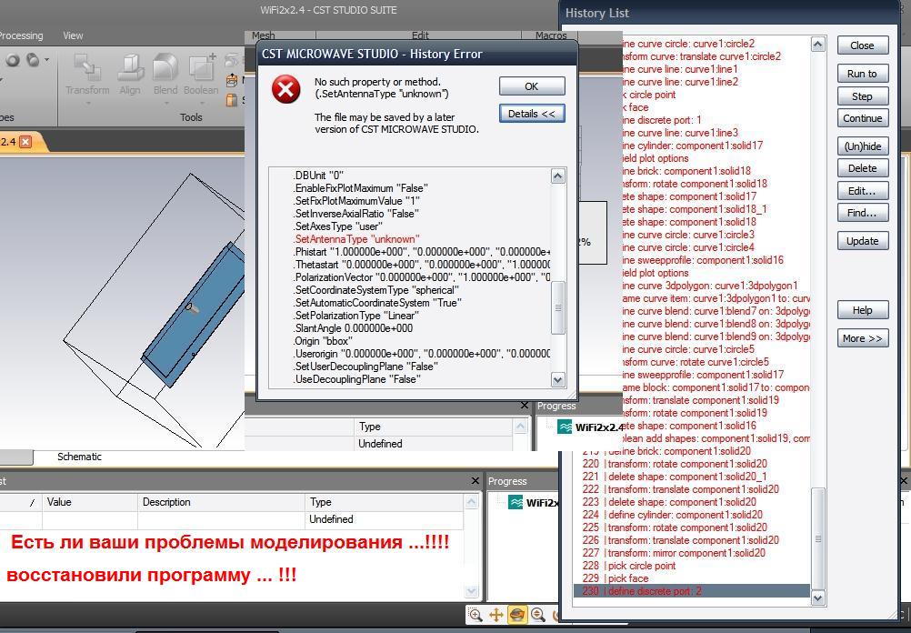
Task: Open Help in History List
Action: (x=863, y=310)
